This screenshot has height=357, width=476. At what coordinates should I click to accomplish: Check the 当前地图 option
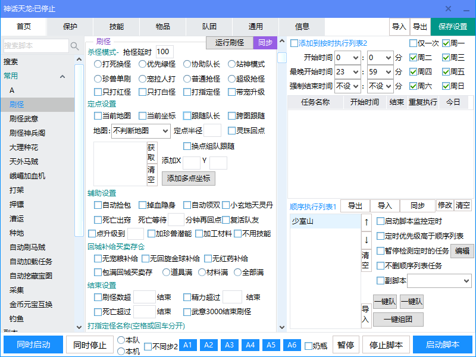pos(112,115)
